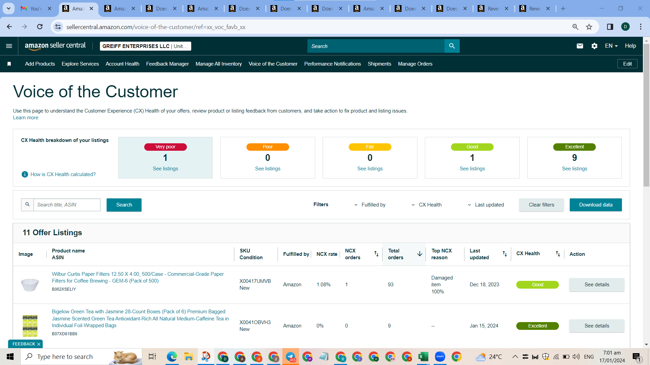
Task: Click the Amazon Seller Central logo
Action: 55,46
